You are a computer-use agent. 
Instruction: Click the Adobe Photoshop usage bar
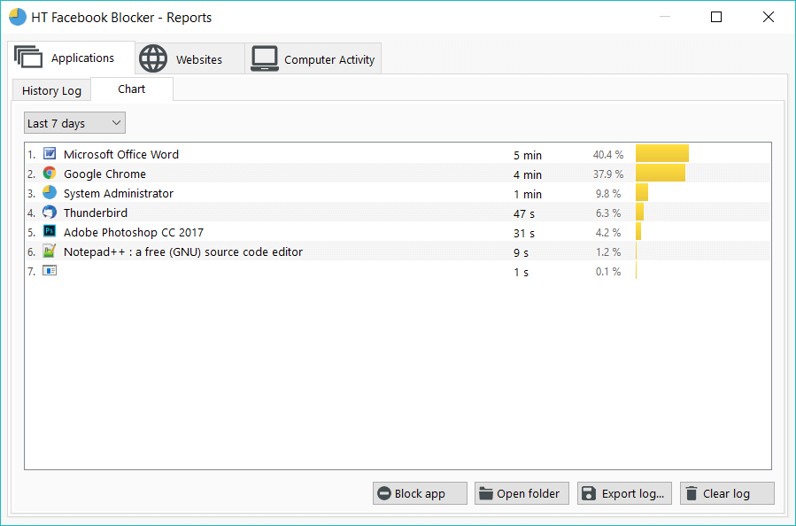pos(638,231)
